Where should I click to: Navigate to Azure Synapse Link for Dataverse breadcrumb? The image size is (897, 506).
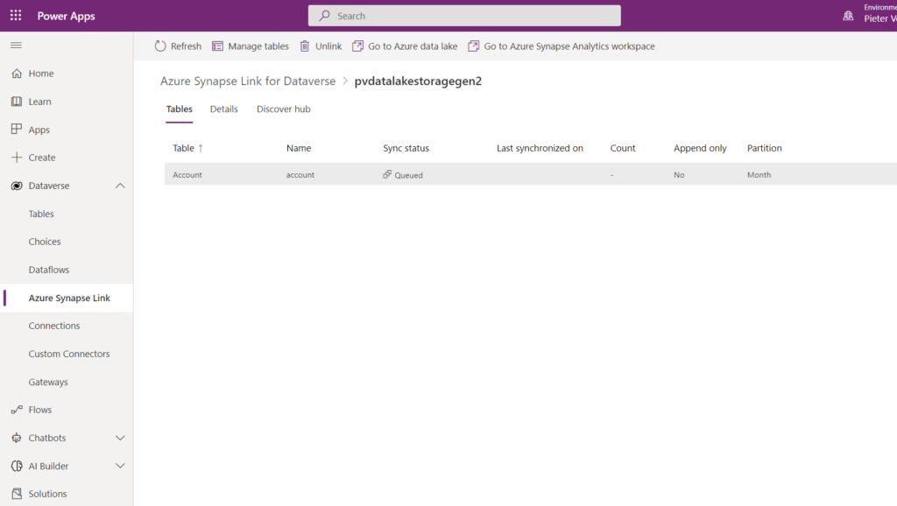[248, 81]
